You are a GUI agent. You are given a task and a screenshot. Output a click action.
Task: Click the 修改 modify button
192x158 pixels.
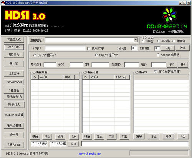(x=168, y=136)
